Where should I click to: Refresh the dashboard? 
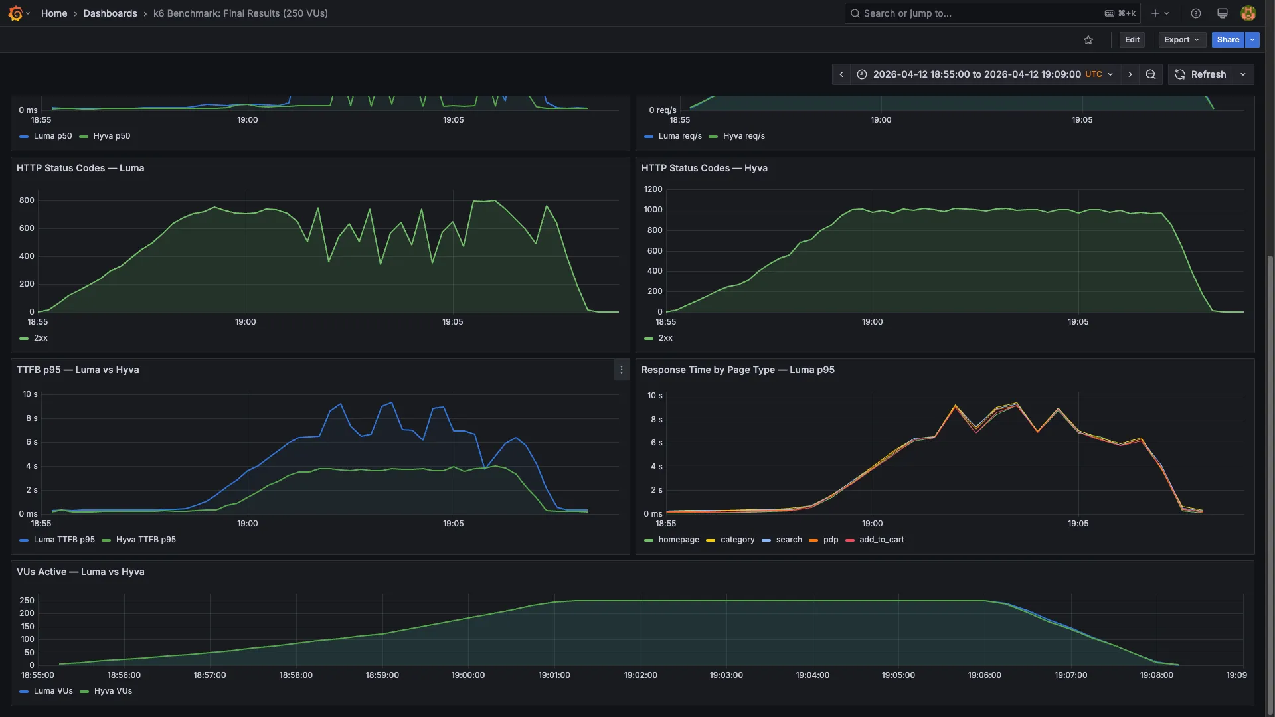(x=1201, y=74)
